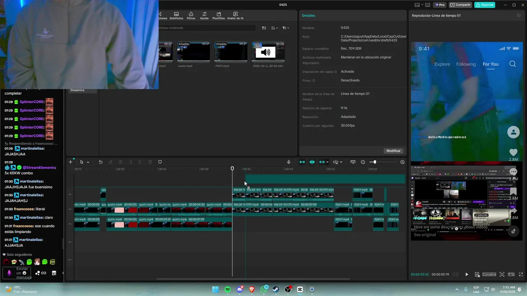Toggle clip linkage in timeline

coord(322,162)
